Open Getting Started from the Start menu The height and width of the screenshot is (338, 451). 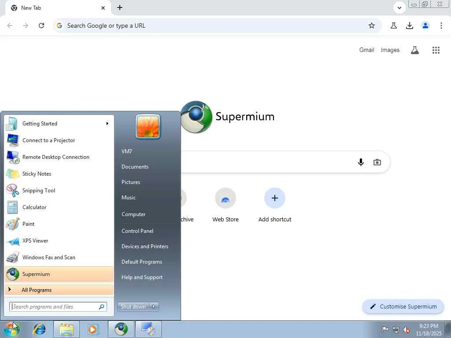pos(59,124)
